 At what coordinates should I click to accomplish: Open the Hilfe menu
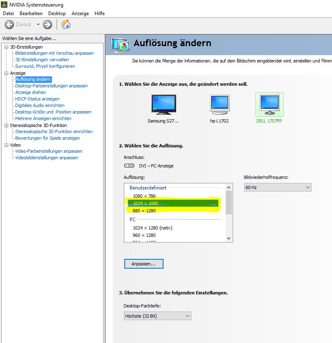pyautogui.click(x=100, y=13)
